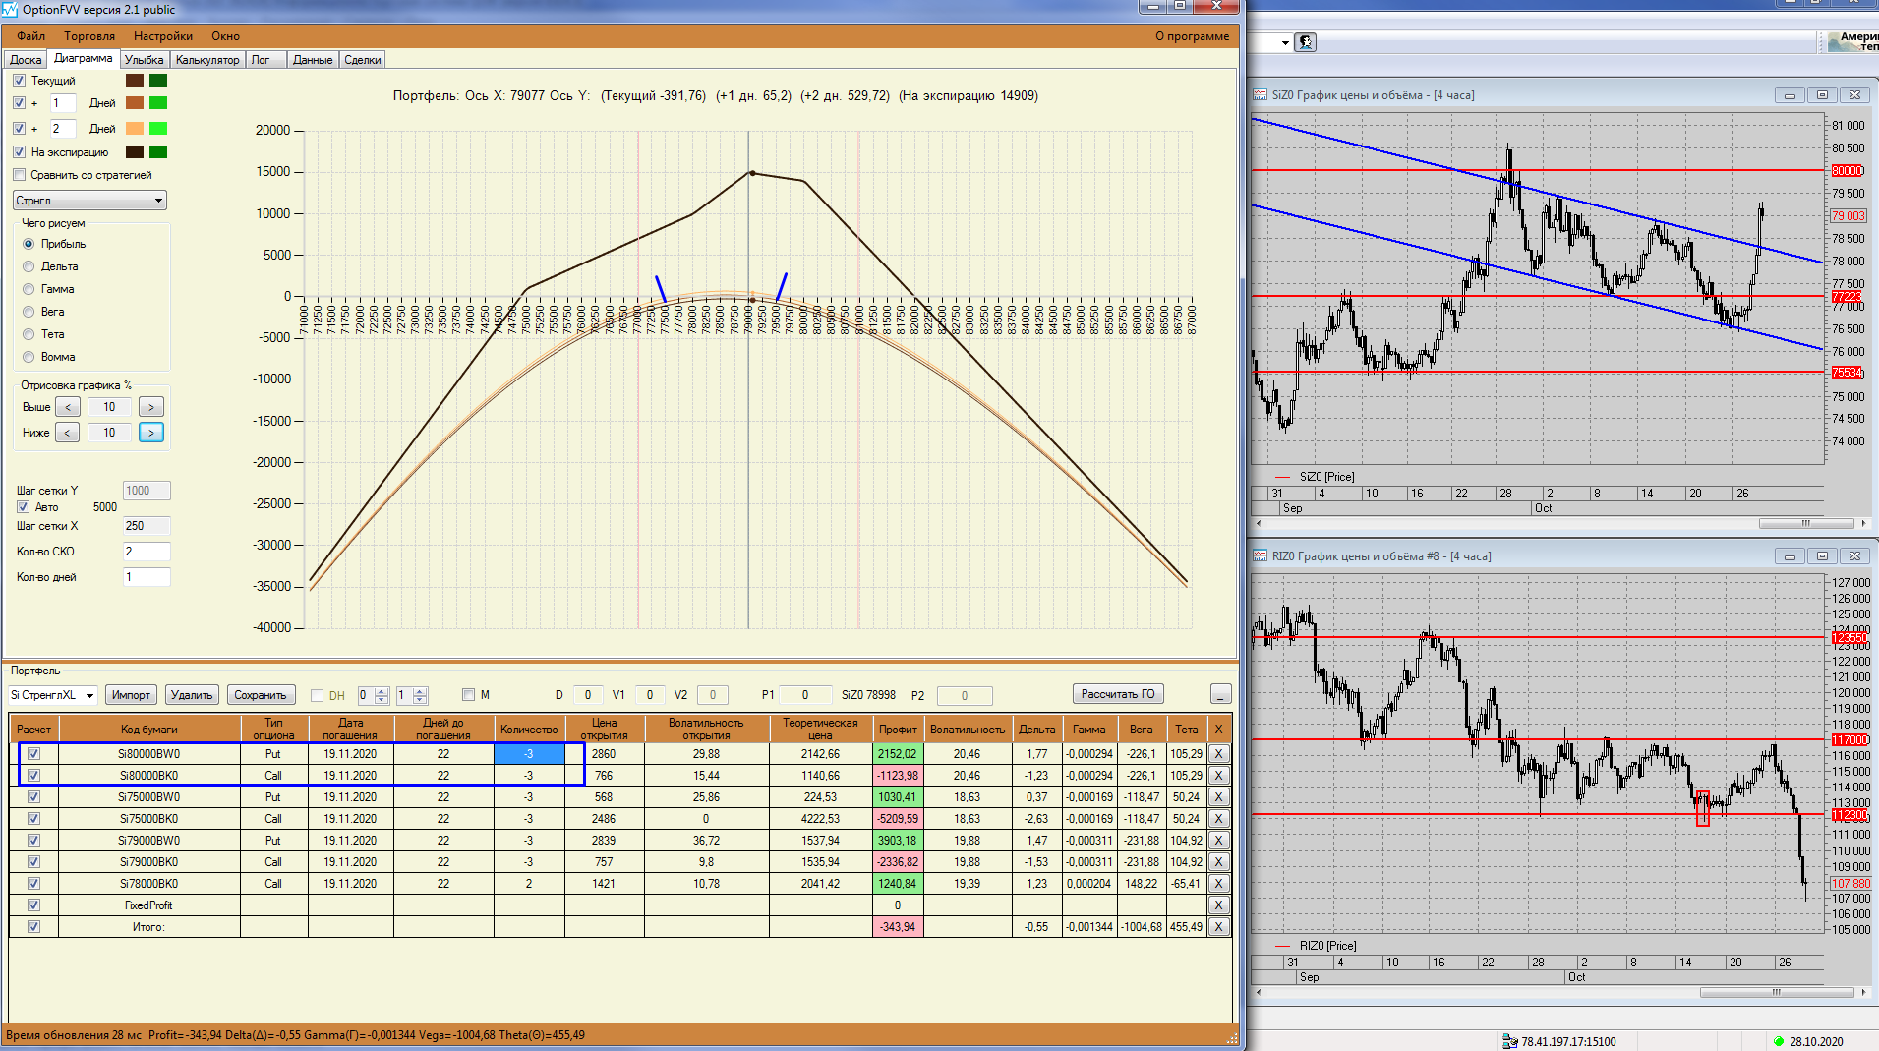Remove the Si80000BW0 row with its X button

click(1218, 754)
